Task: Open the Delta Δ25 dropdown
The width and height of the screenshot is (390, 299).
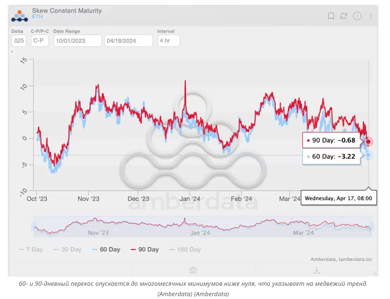Action: (x=19, y=41)
